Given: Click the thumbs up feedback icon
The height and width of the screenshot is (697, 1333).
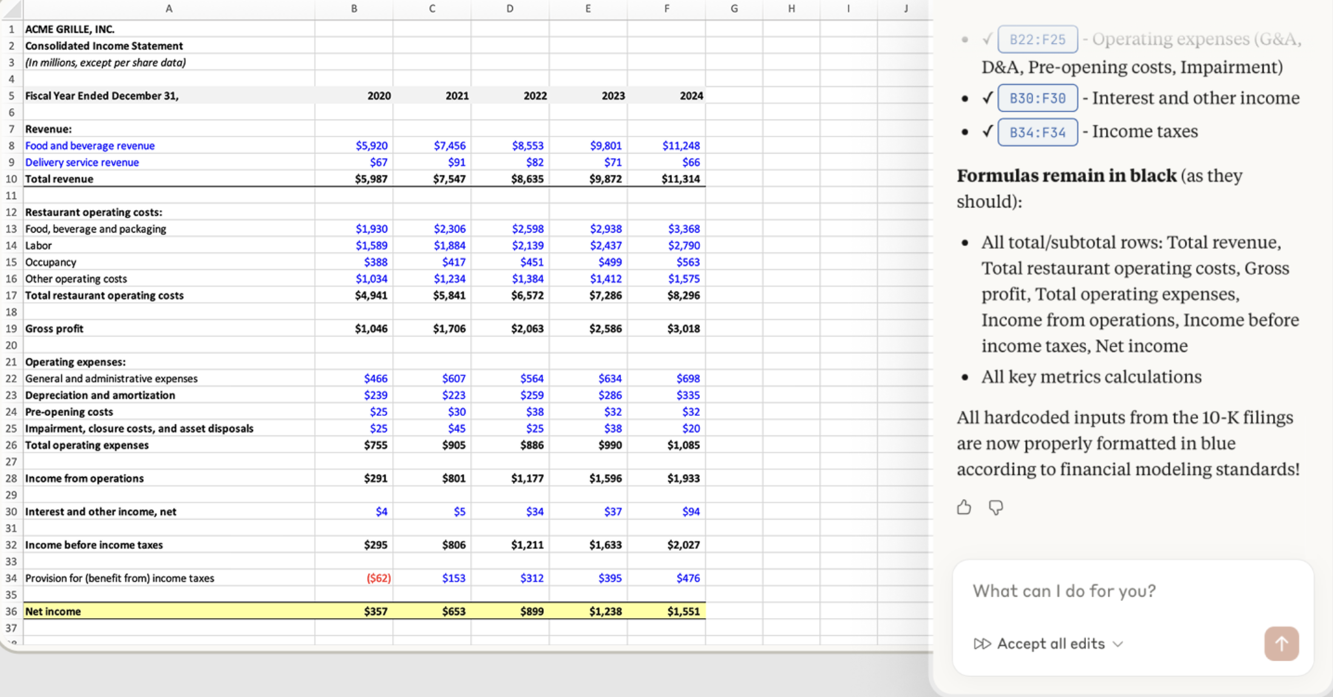Looking at the screenshot, I should point(964,507).
